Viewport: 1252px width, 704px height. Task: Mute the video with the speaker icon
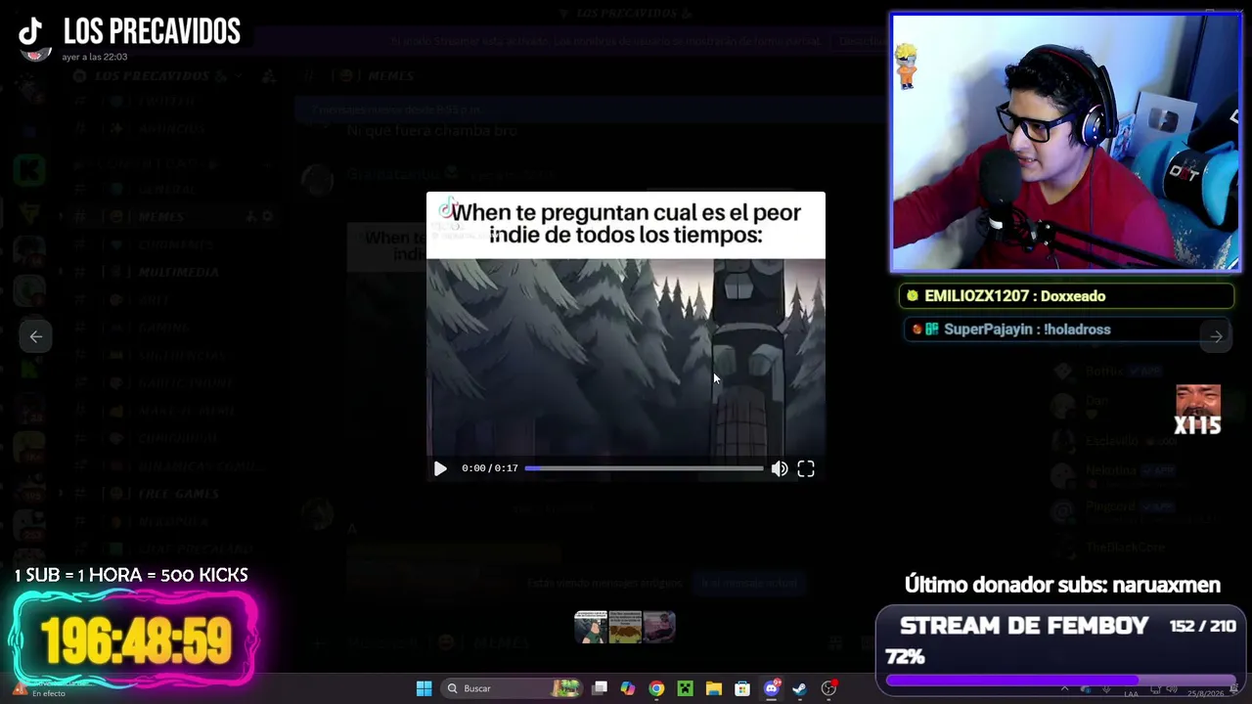click(x=780, y=468)
